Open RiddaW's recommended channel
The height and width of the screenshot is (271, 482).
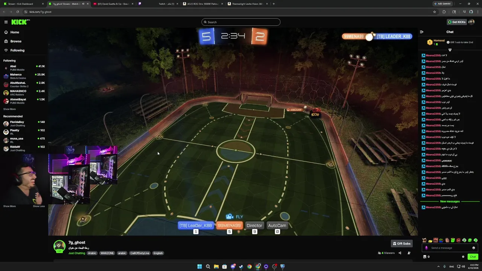(24, 148)
